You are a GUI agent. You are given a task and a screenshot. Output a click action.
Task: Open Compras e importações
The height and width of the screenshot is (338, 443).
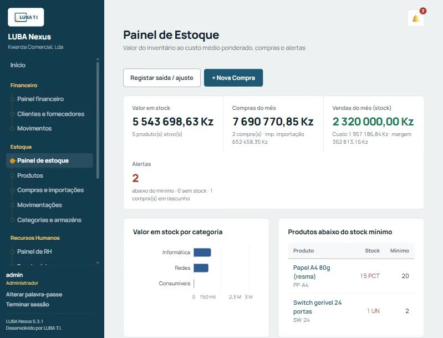pyautogui.click(x=50, y=190)
